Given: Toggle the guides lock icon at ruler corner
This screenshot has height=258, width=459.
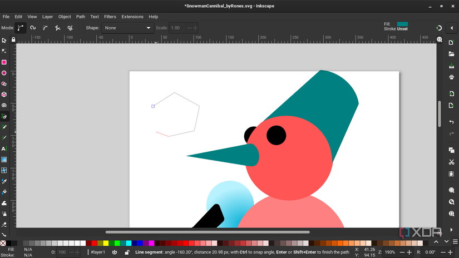Looking at the screenshot, I should tap(13, 39).
